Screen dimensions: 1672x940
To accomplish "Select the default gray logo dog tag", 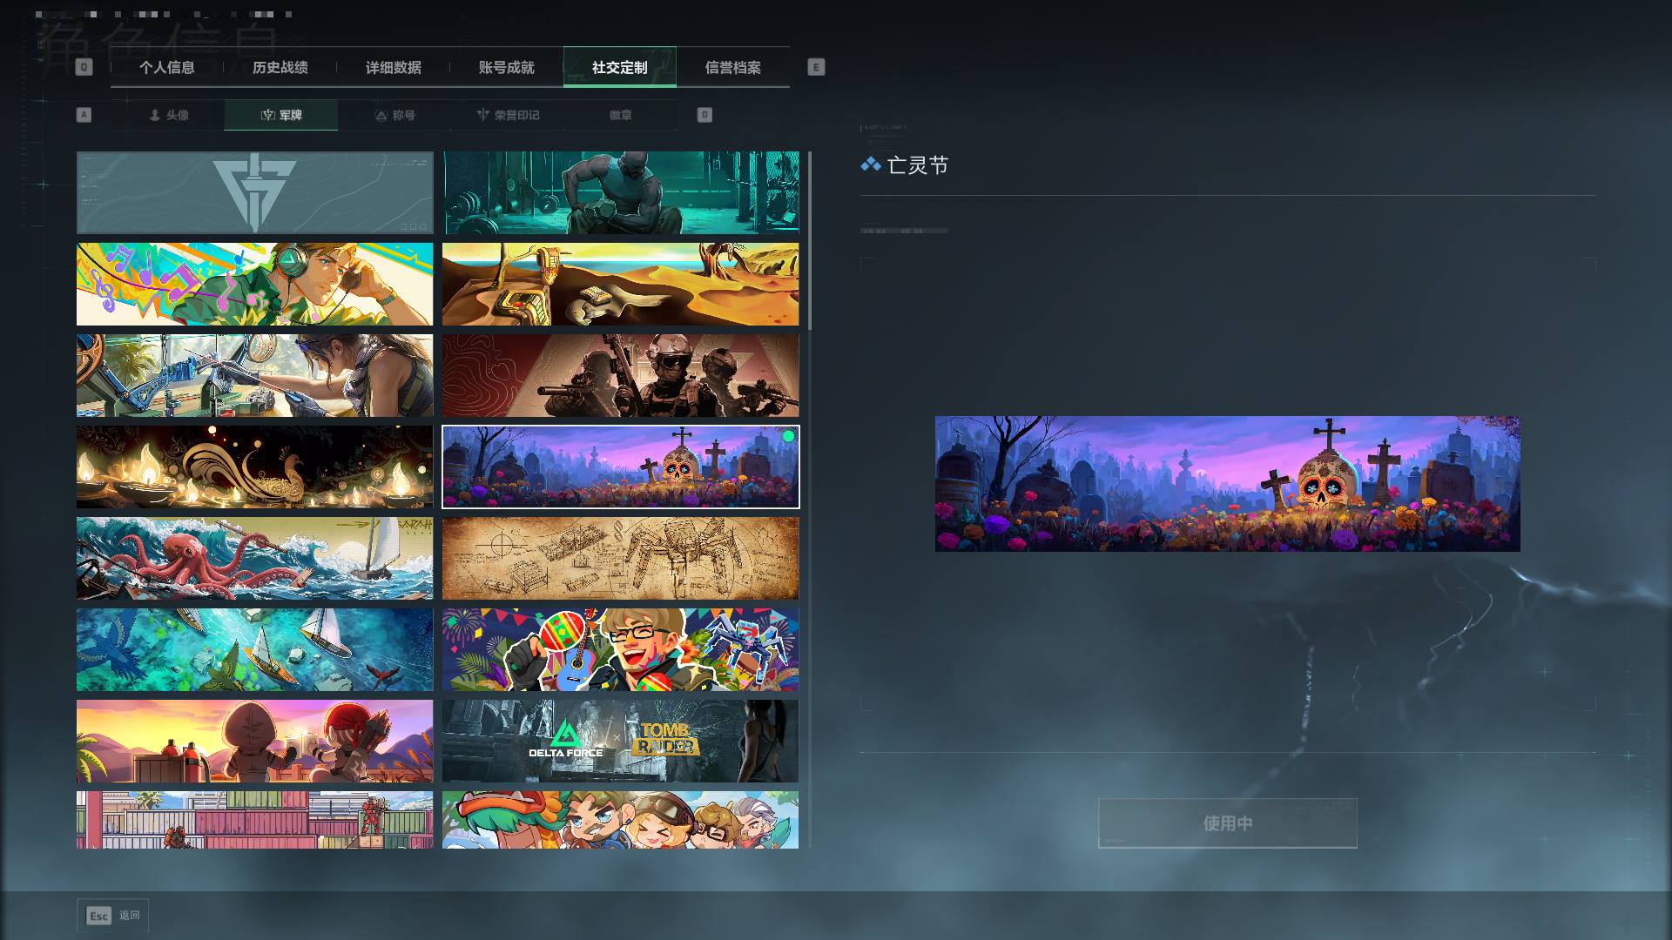I will 254,193.
